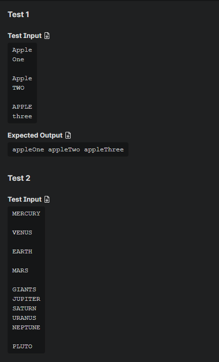The image size is (219, 362).
Task: Select the JUPITER line
Action: click(x=26, y=299)
